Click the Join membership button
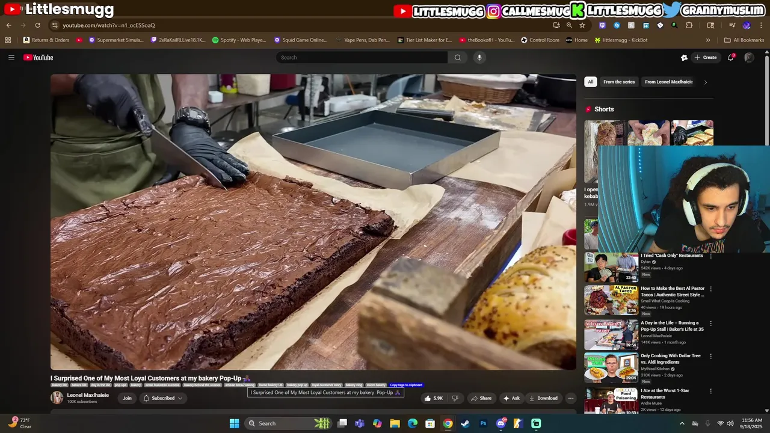The width and height of the screenshot is (770, 433). (x=127, y=398)
